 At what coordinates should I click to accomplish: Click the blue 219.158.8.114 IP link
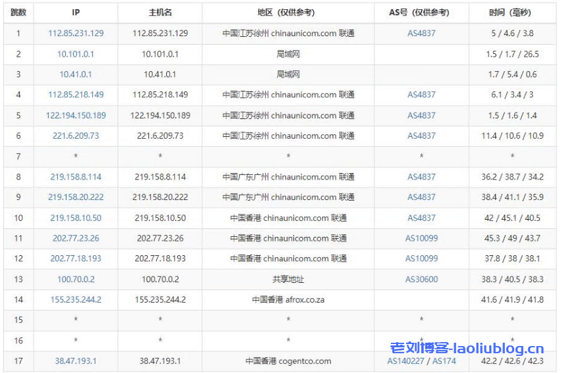pyautogui.click(x=76, y=176)
